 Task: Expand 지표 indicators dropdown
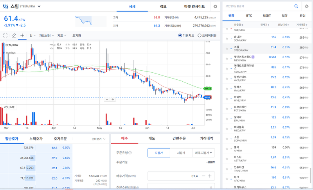tap(62, 36)
